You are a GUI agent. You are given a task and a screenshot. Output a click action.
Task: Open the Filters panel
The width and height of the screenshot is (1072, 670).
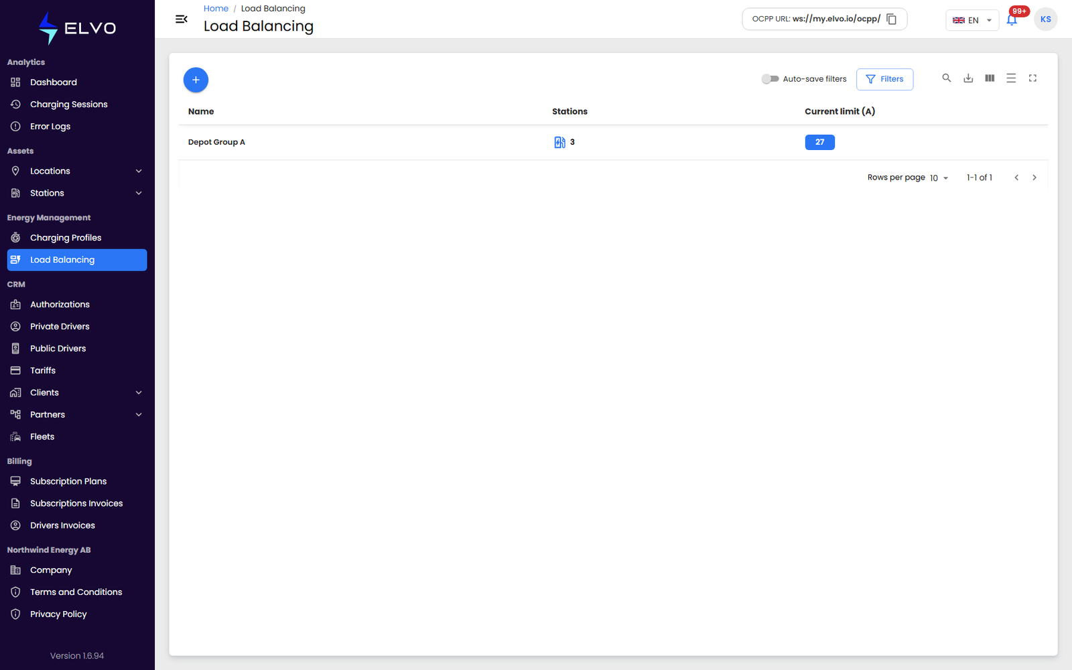[x=884, y=79]
